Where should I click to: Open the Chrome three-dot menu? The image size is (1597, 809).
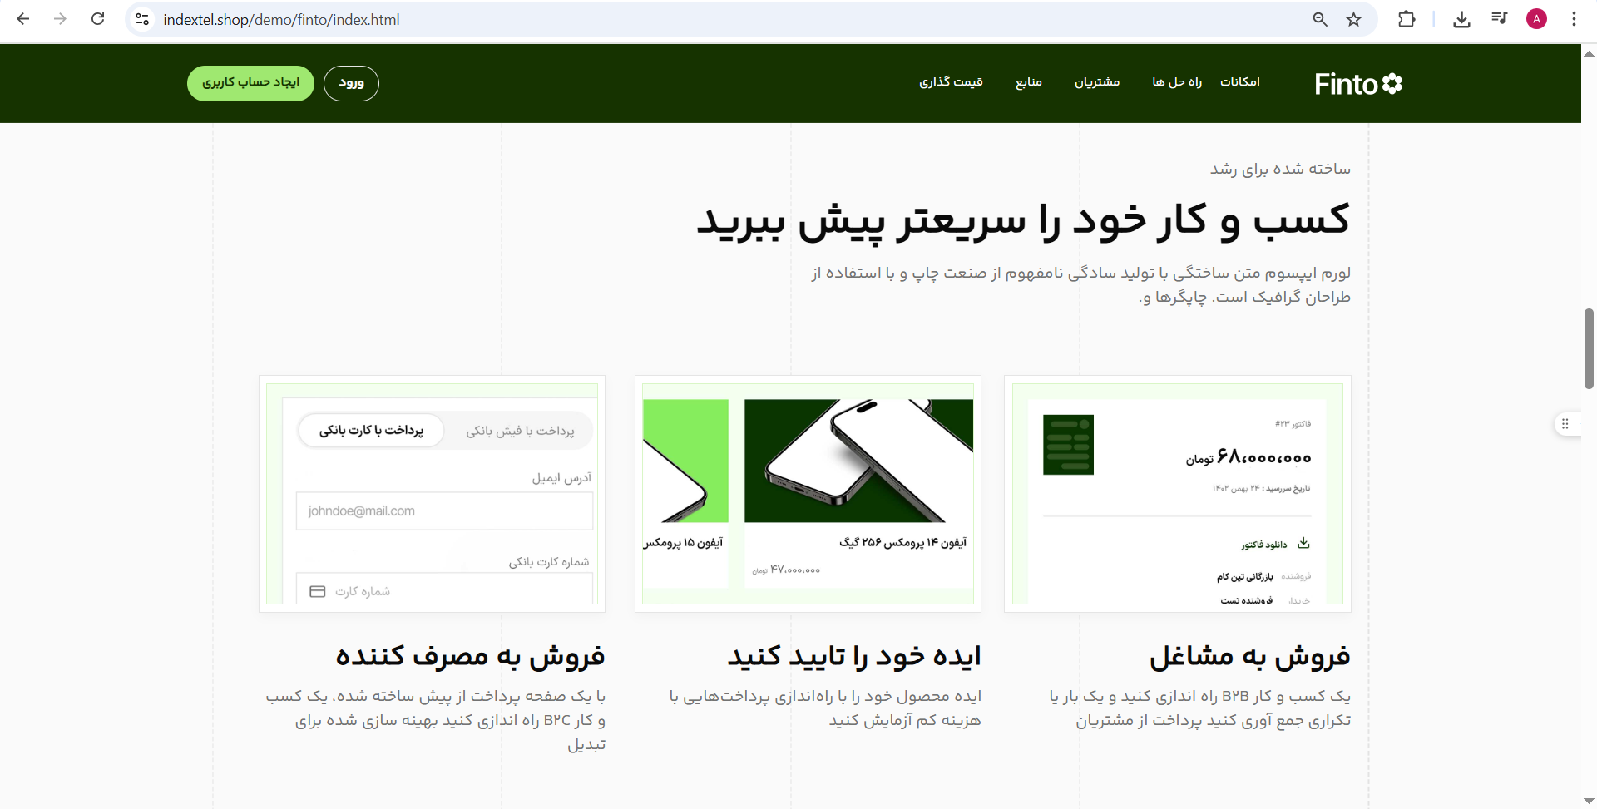click(x=1574, y=19)
